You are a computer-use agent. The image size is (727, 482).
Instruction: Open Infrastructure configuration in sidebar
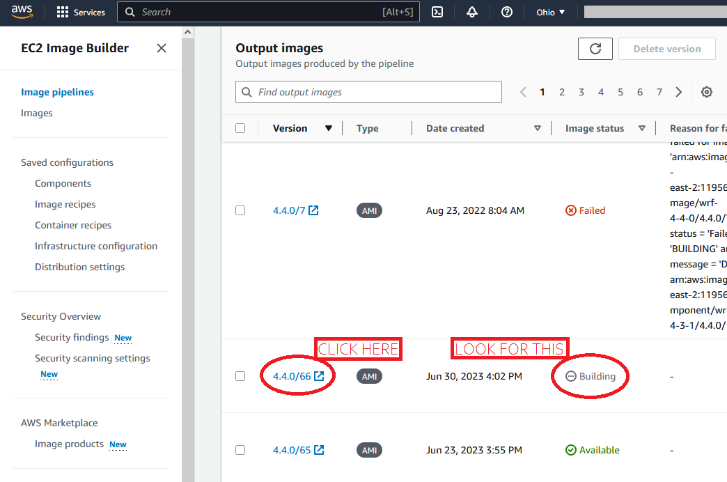[96, 246]
